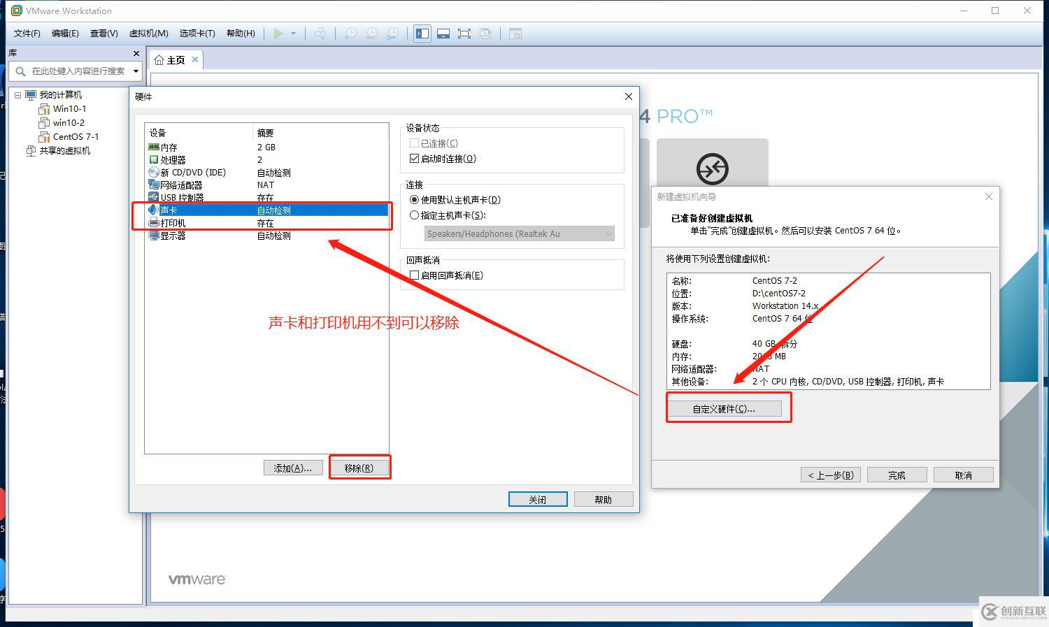This screenshot has width=1049, height=627.
Task: Collapse the 我的计算机 tree node
Action: (x=18, y=95)
